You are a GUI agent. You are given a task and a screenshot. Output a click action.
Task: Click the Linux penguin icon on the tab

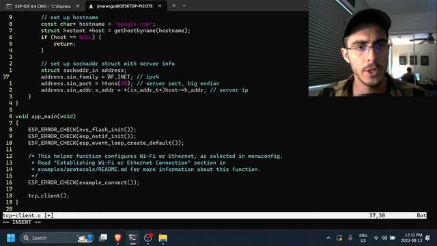point(91,6)
